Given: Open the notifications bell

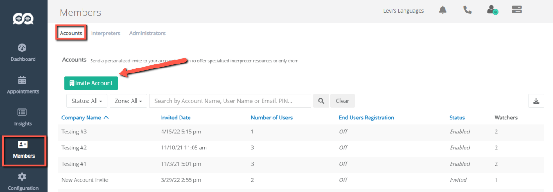Looking at the screenshot, I should click(x=443, y=10).
